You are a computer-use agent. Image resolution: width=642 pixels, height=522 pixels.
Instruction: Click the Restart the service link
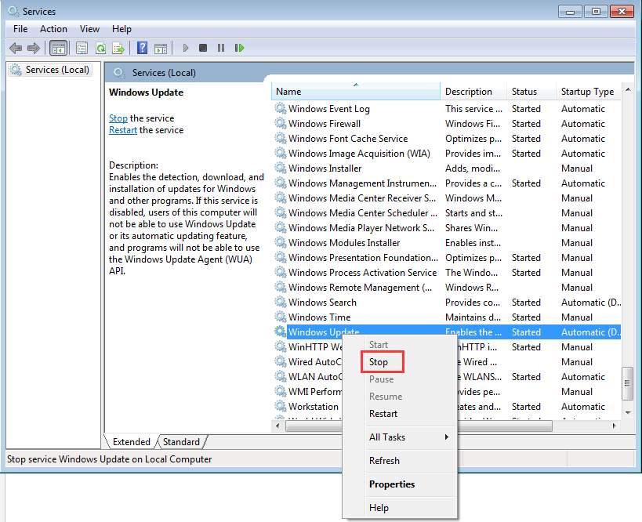tap(123, 130)
